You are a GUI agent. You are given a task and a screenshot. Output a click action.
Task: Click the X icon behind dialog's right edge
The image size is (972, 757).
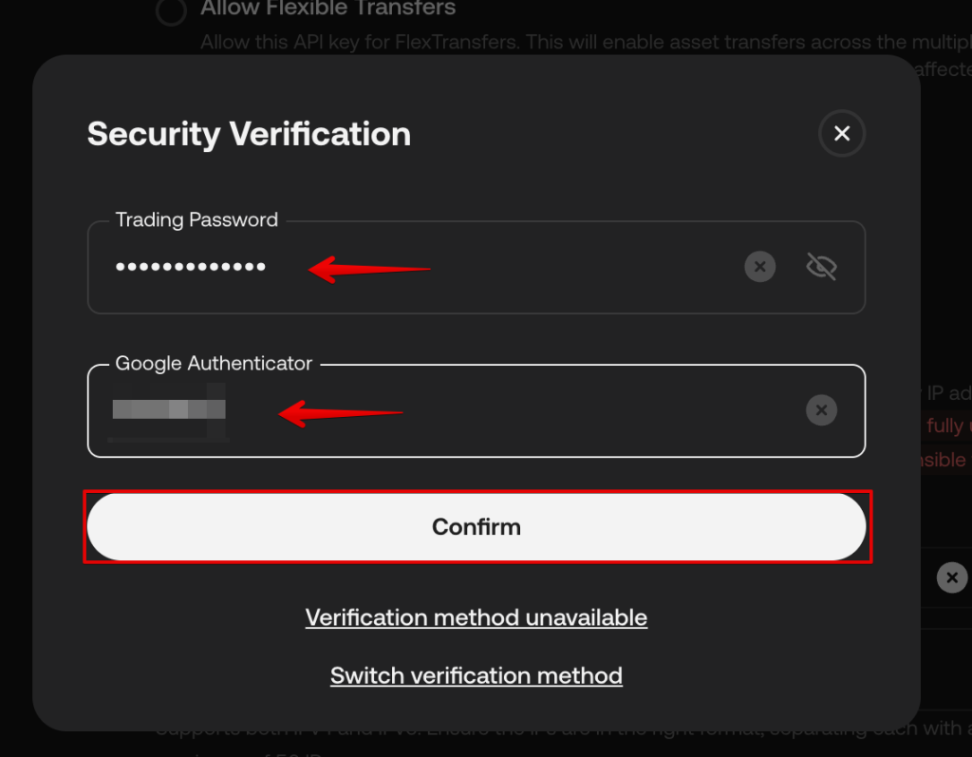tap(951, 577)
